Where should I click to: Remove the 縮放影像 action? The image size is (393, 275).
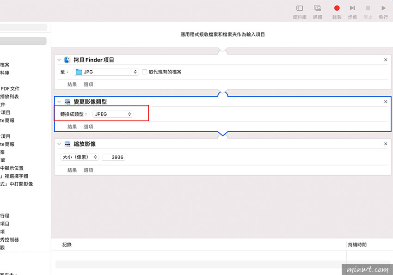386,144
